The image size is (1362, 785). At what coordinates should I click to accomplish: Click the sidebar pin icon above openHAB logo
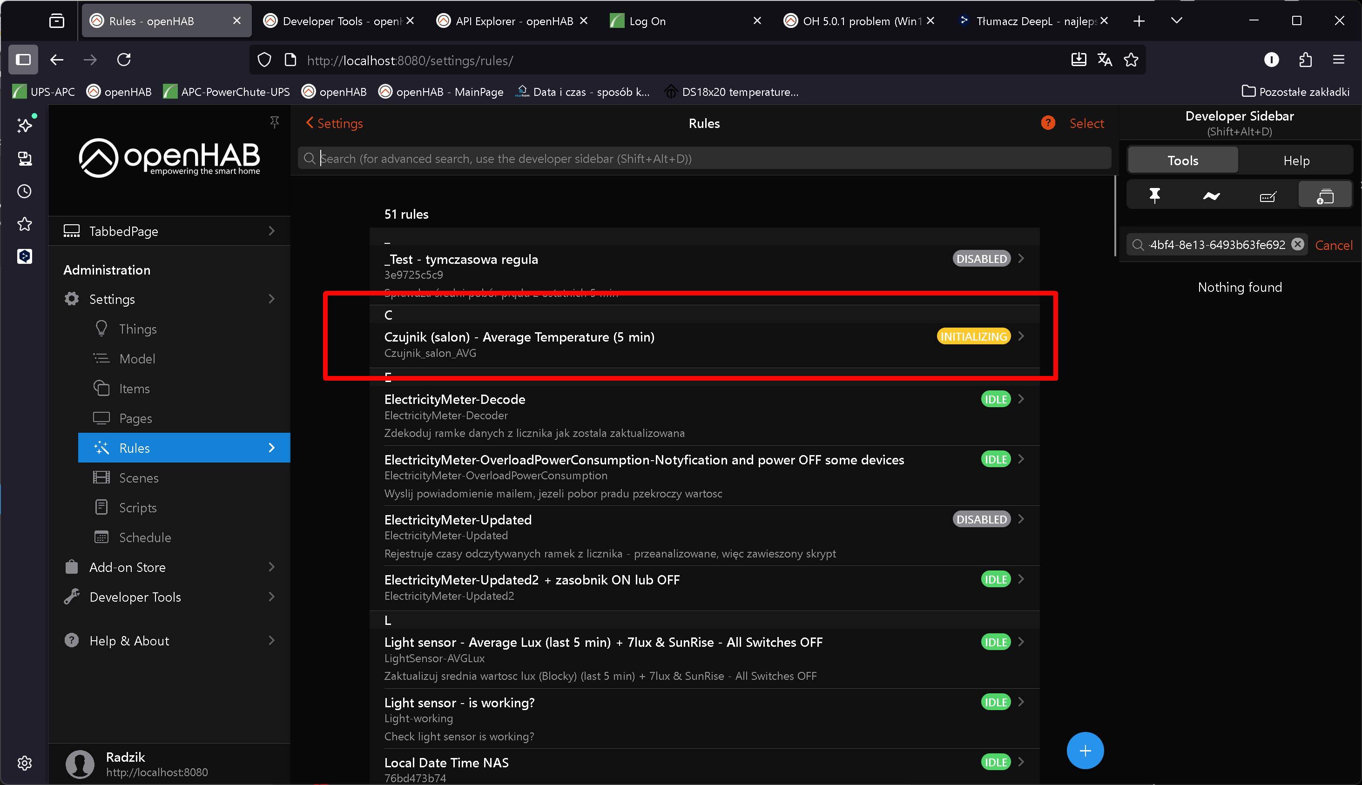[x=275, y=122]
